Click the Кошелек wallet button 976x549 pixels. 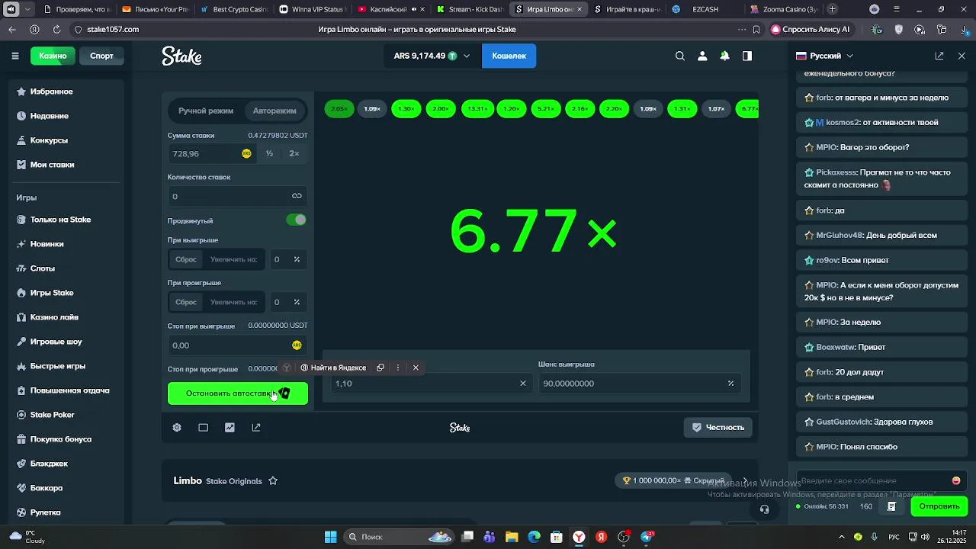pos(509,56)
